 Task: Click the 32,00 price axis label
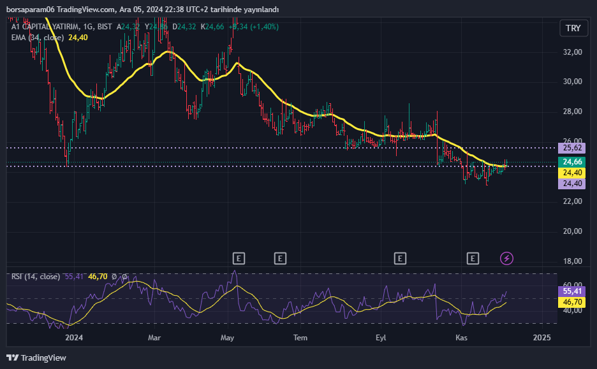573,52
